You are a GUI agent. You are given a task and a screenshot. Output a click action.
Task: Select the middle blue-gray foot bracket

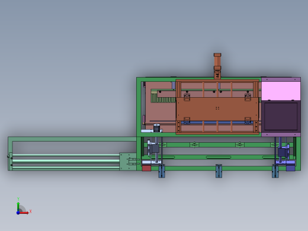219,171
